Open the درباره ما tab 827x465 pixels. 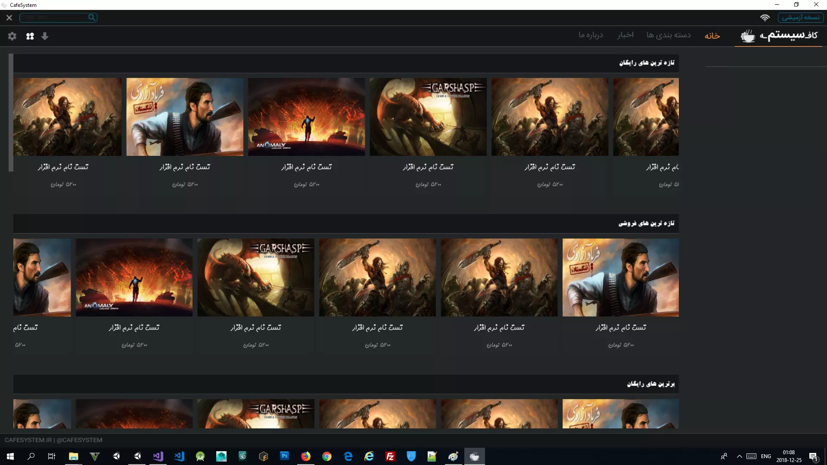click(x=591, y=35)
